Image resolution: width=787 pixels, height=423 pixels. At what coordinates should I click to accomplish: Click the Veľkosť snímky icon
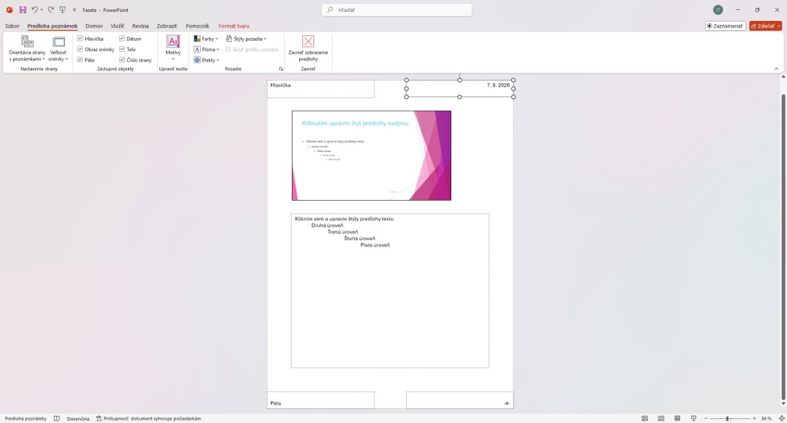pos(58,41)
